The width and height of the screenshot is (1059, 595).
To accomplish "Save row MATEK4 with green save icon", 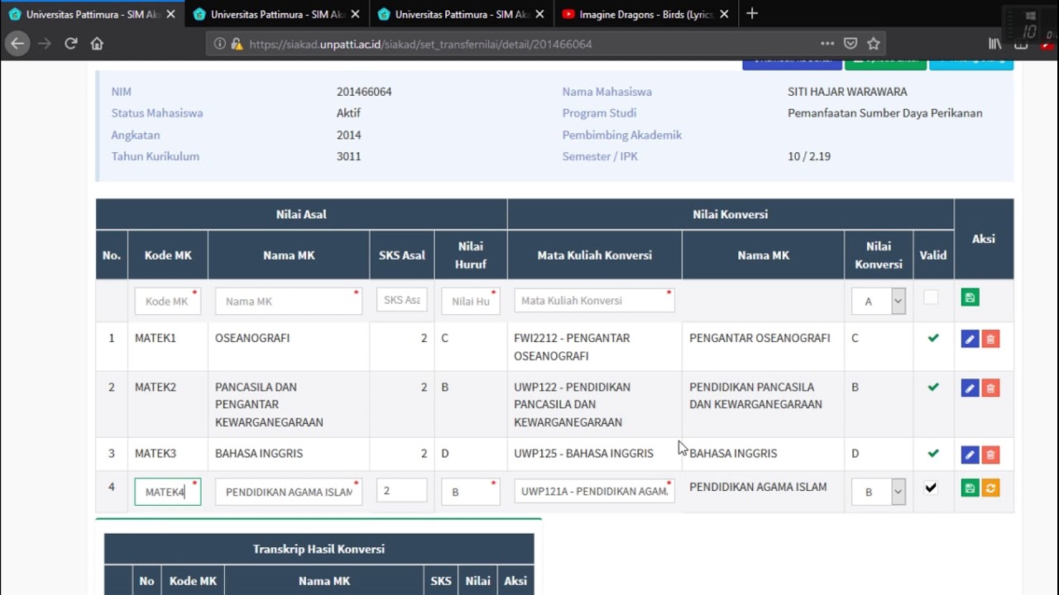I will pyautogui.click(x=970, y=488).
